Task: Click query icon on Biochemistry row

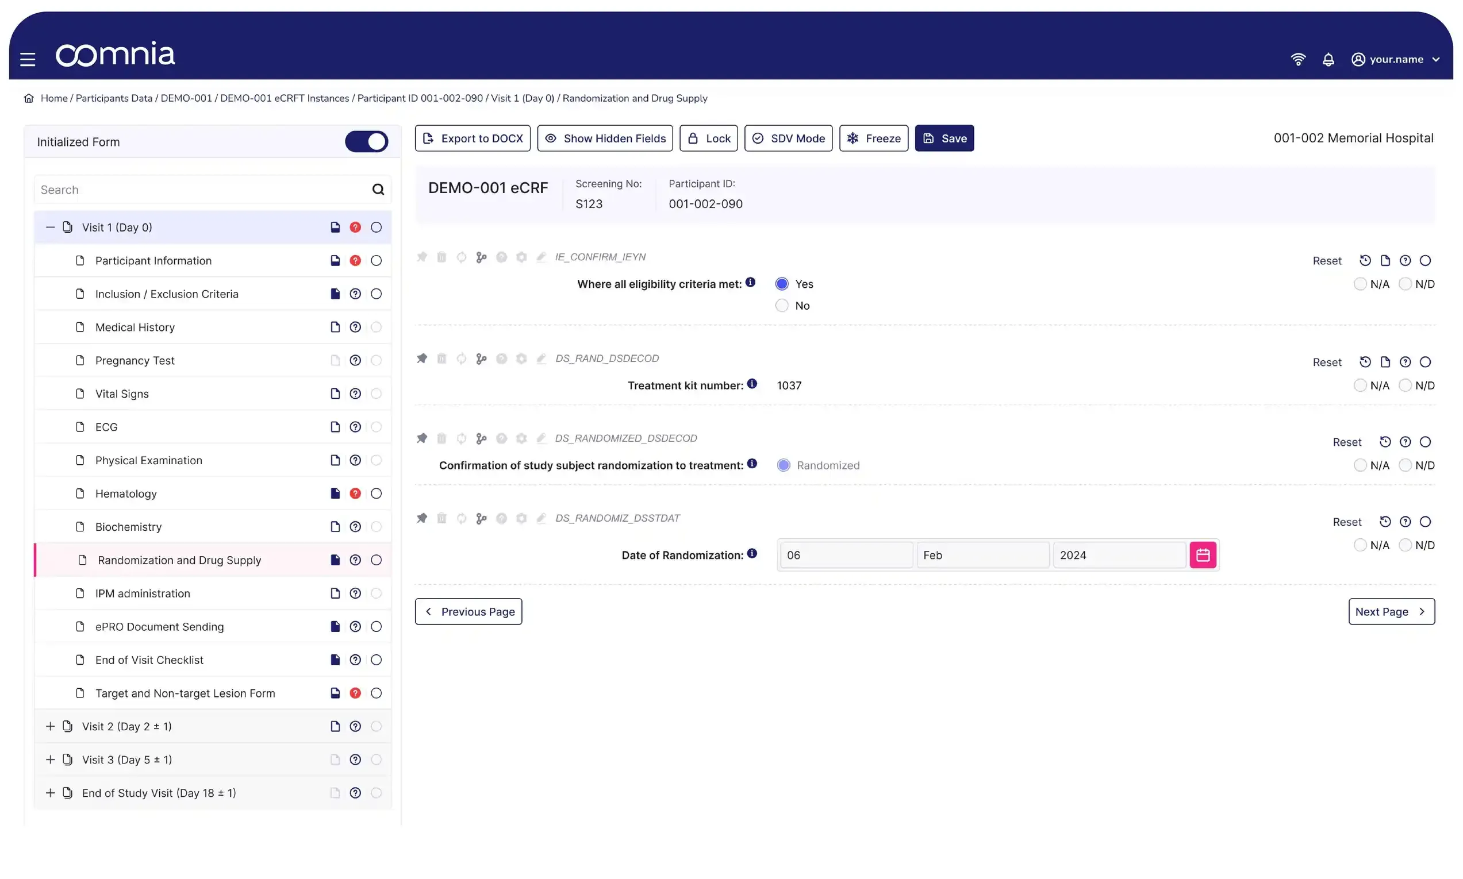Action: [x=355, y=527]
